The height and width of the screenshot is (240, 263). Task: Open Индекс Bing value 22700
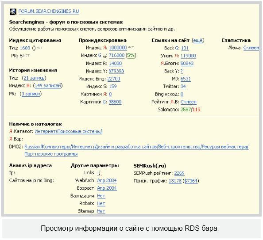pyautogui.click(x=114, y=79)
